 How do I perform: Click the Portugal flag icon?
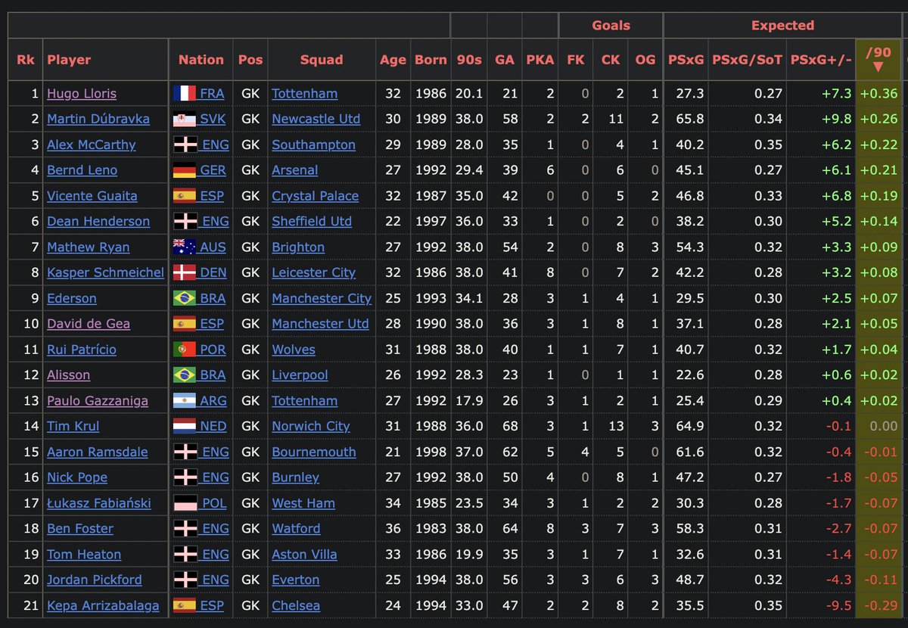pyautogui.click(x=185, y=350)
